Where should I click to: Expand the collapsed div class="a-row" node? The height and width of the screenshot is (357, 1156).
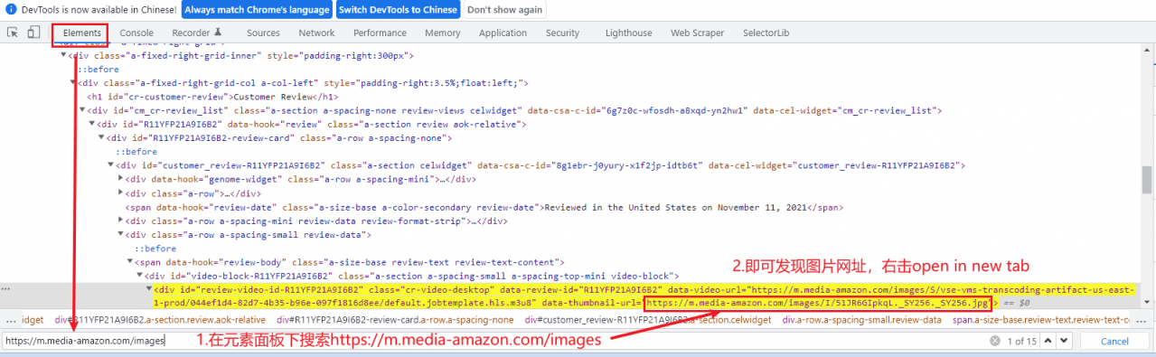click(x=121, y=193)
